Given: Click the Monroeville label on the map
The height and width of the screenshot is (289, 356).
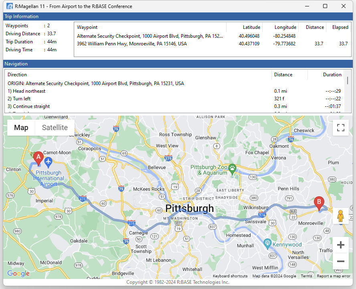Looking at the screenshot, I should [311, 223].
